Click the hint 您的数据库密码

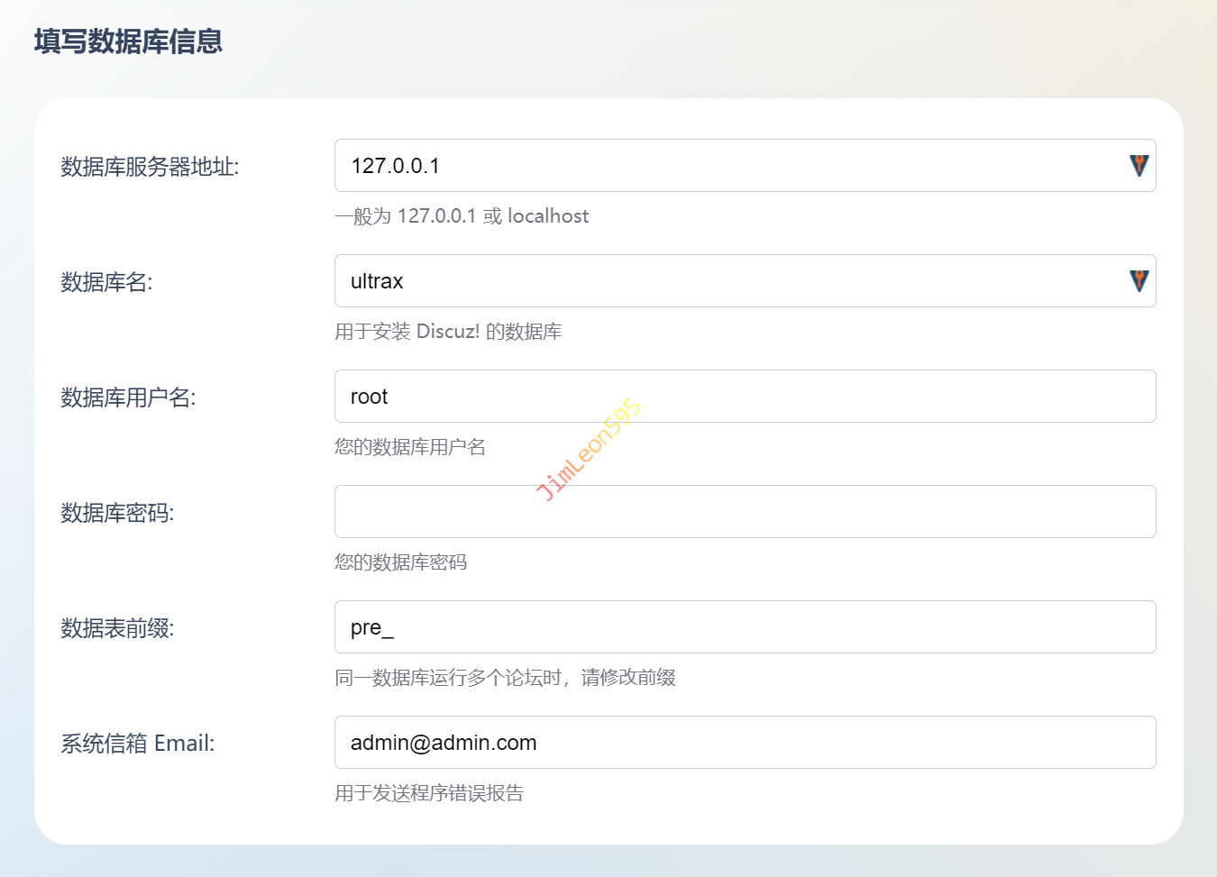click(x=400, y=562)
